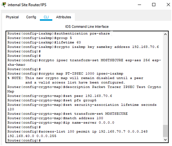Click the terminal scrollbar up arrow
172x146 pixels.
click(165, 34)
